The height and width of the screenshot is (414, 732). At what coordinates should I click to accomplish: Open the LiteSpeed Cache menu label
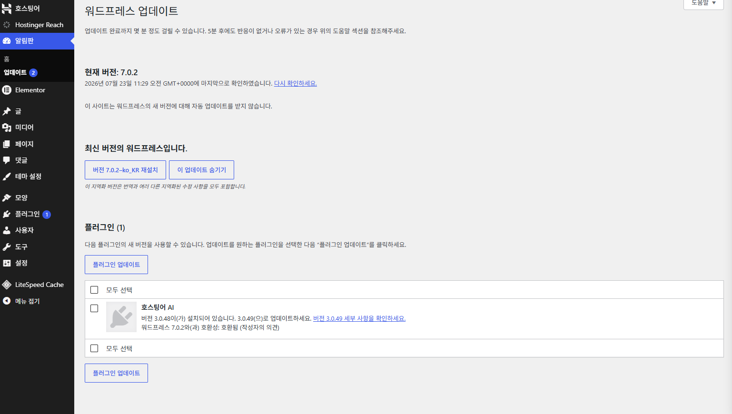40,285
